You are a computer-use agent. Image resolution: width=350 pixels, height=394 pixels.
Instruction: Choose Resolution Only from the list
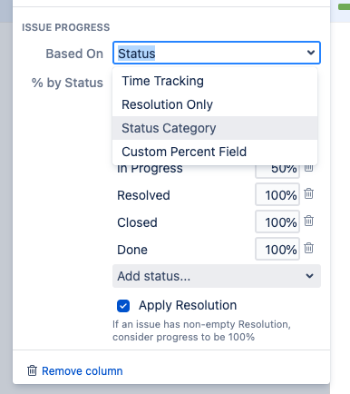(x=215, y=104)
